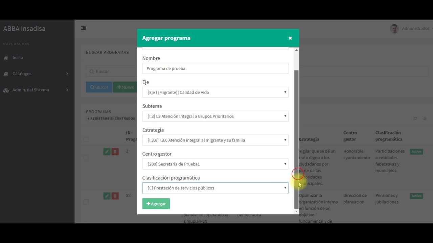Viewport: 433px width, 243px height.
Task: Click the ABBA Insadisa brand link
Action: coord(24,29)
